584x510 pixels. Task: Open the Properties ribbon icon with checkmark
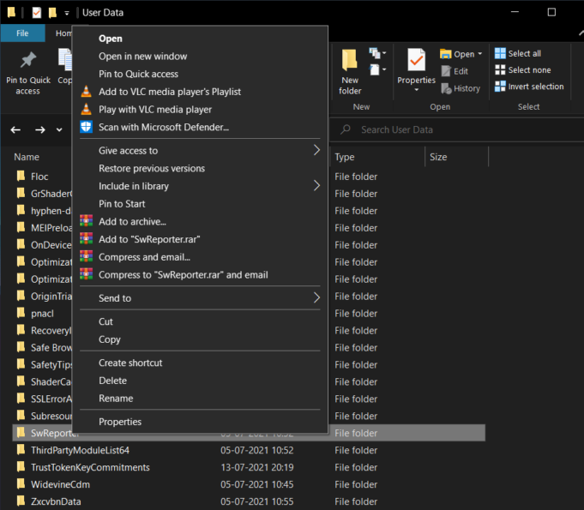416,59
